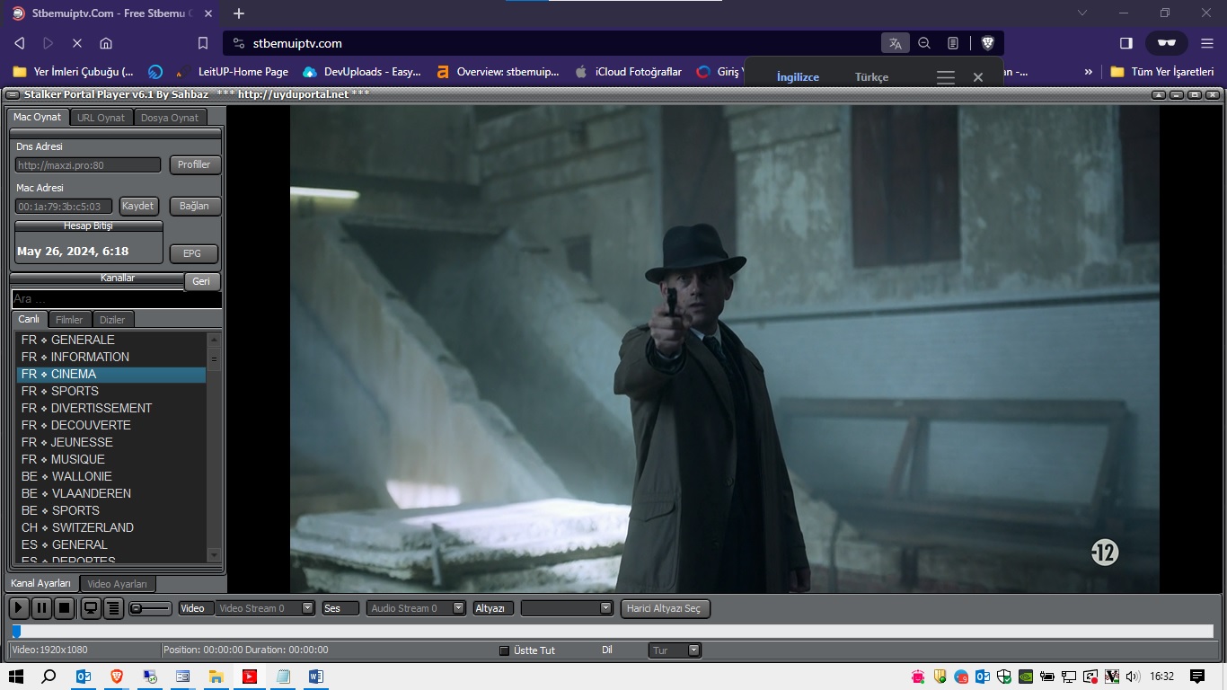Image resolution: width=1227 pixels, height=690 pixels.
Task: Enable the Üstte Tut checkbox
Action: point(504,650)
